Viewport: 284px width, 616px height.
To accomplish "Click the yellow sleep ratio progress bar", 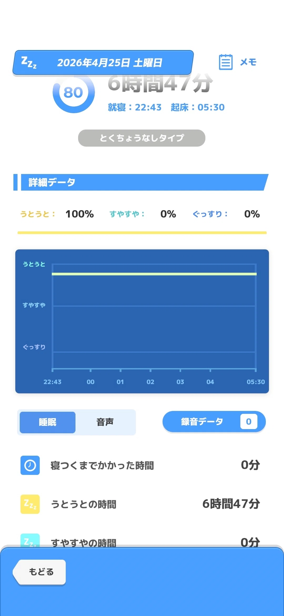I will point(142,233).
